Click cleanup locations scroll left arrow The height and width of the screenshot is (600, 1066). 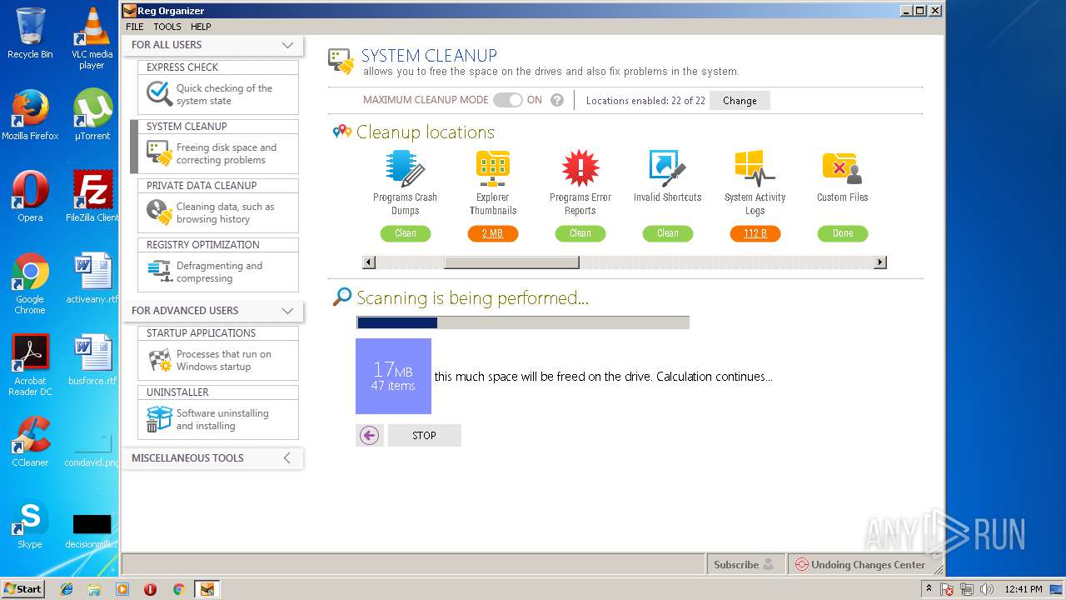(x=369, y=262)
